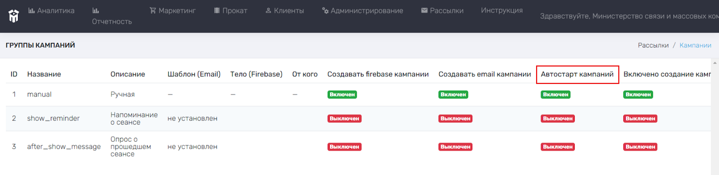This screenshot has height=175, width=719.
Task: Toggle firebase badge Выключен for show_reminder
Action: click(x=344, y=118)
